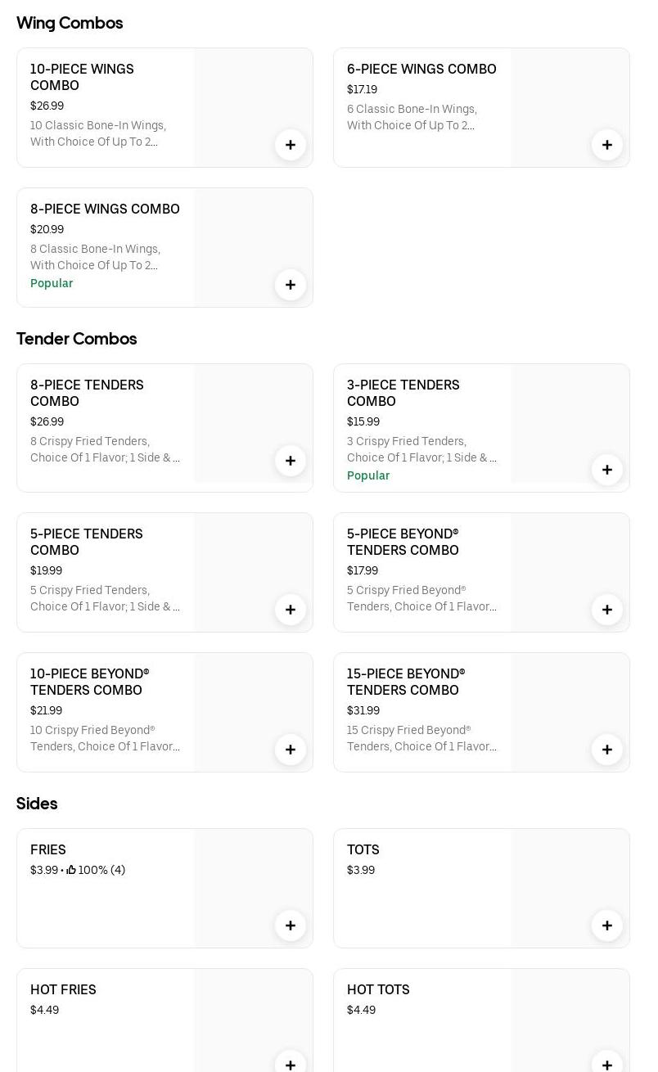
Task: Add Fries side to cart
Action: 291,926
